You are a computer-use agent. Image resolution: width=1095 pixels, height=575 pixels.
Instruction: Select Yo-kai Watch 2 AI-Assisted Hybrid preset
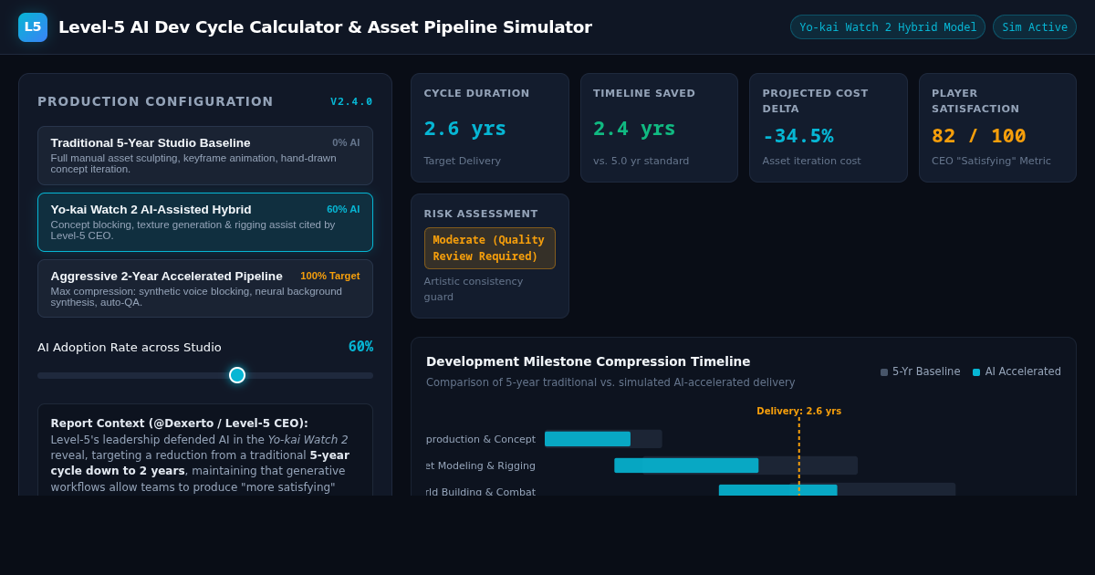(x=205, y=222)
